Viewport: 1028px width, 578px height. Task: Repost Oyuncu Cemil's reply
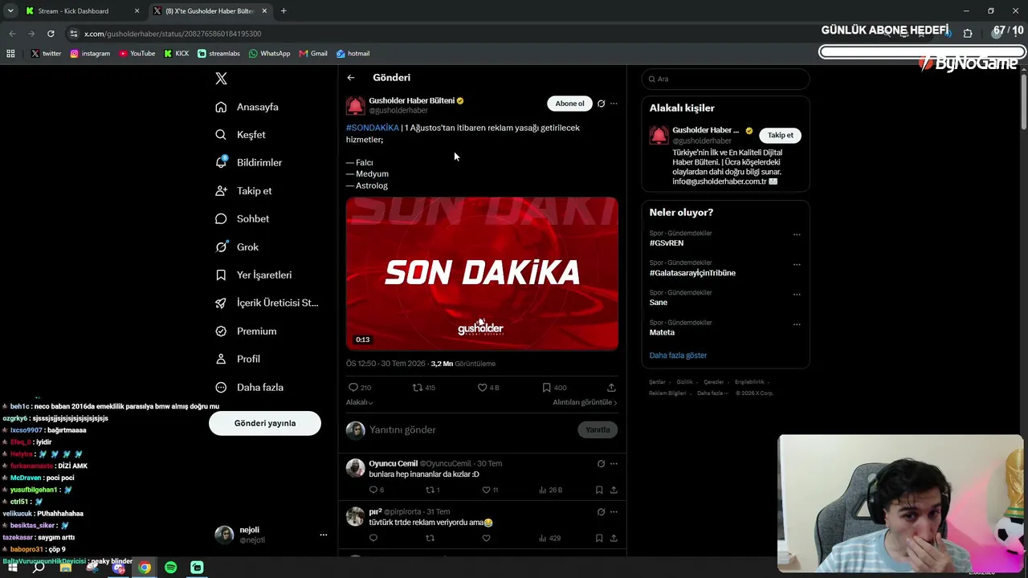(x=430, y=490)
